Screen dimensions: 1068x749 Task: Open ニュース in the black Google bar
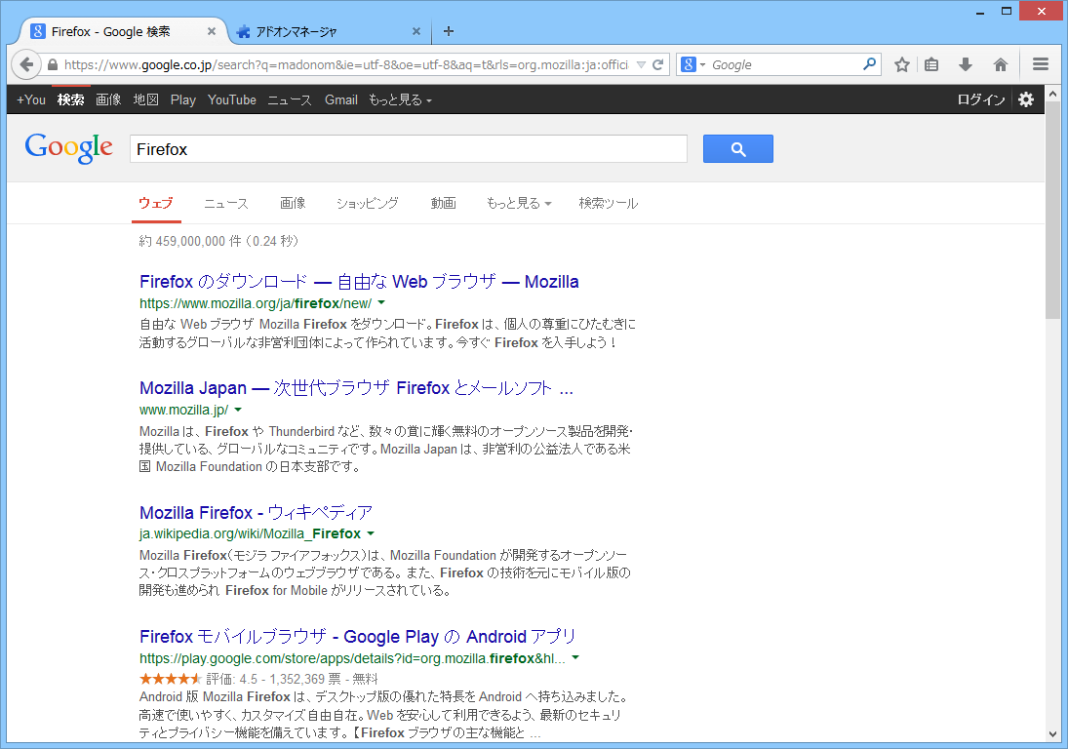tap(290, 99)
